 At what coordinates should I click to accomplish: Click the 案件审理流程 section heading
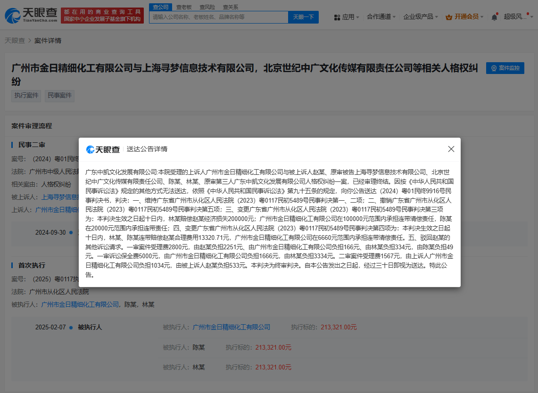point(32,126)
